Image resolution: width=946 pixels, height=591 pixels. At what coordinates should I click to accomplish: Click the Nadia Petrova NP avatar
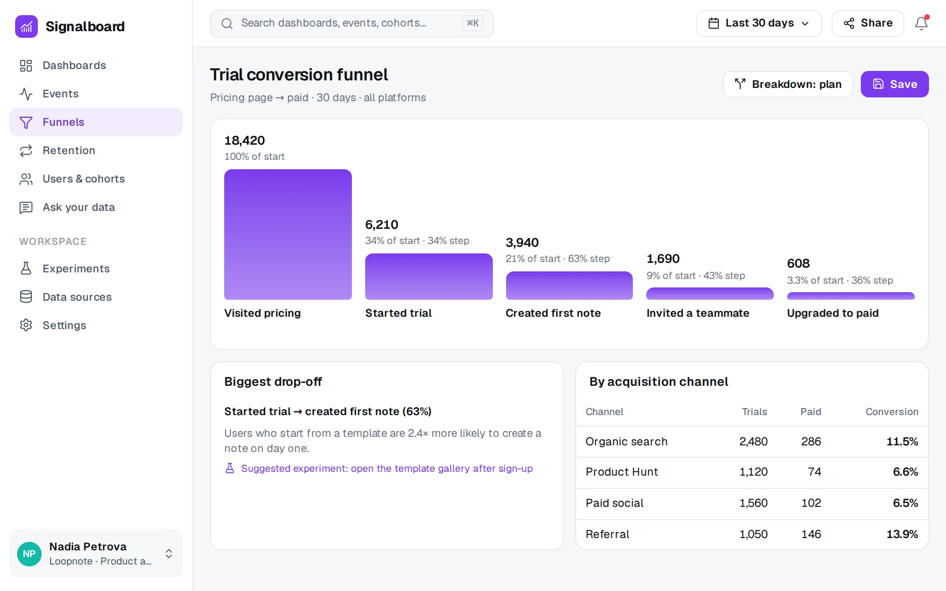(29, 554)
